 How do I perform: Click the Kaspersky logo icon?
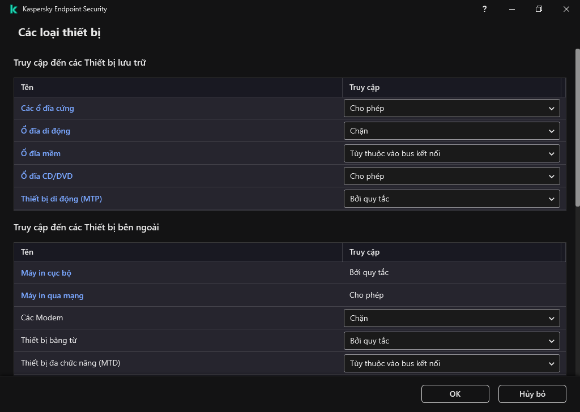pyautogui.click(x=13, y=9)
